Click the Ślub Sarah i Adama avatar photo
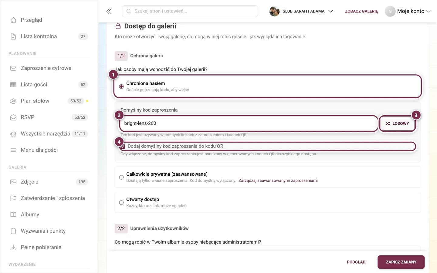 point(274,11)
